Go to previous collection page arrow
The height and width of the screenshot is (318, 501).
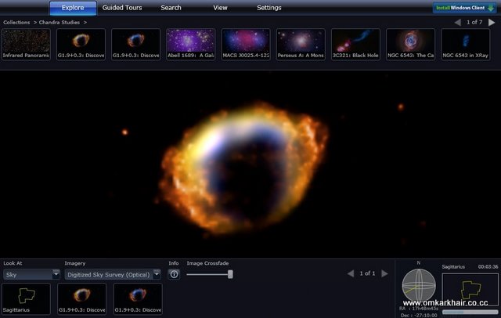[x=457, y=23]
